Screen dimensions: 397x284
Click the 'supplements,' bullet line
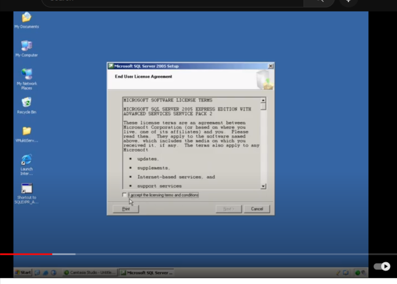click(x=153, y=168)
